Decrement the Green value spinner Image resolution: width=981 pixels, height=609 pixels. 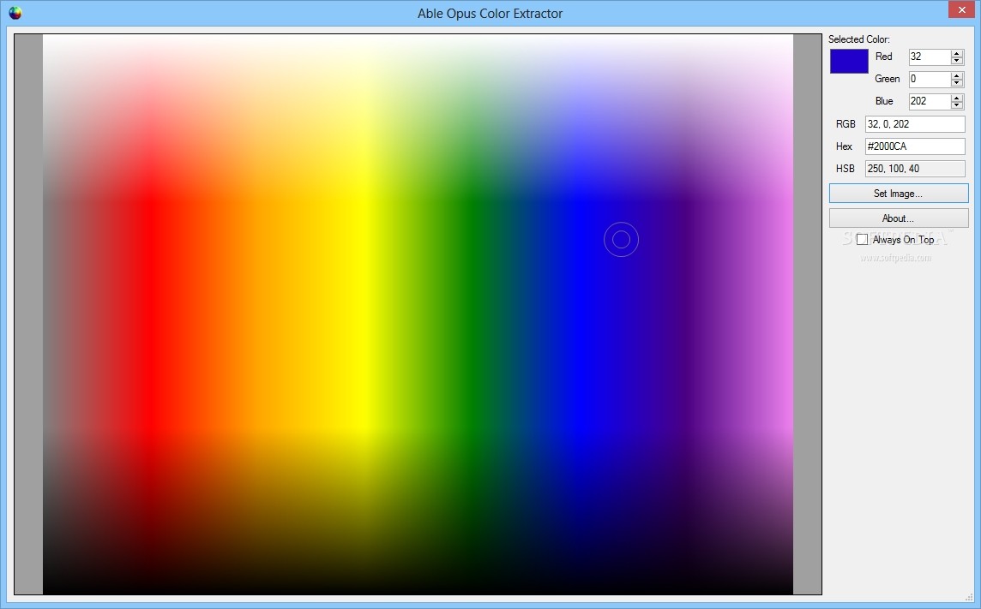point(958,82)
